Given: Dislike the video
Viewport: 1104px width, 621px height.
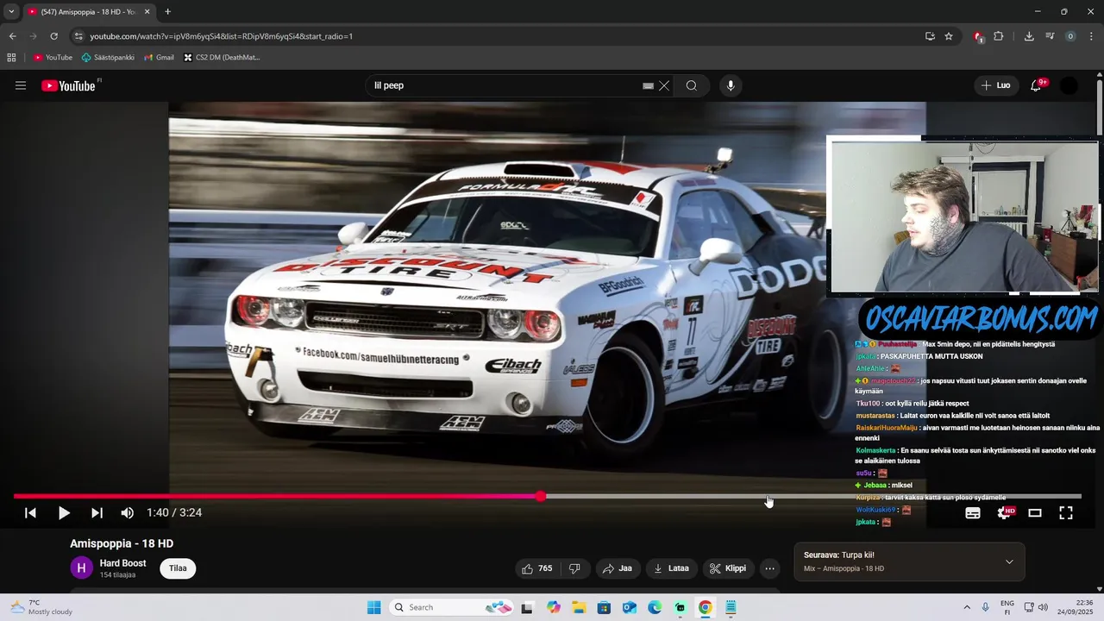Looking at the screenshot, I should tap(574, 568).
